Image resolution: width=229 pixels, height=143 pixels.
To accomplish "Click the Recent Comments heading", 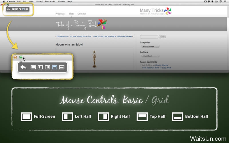I will point(148,62).
